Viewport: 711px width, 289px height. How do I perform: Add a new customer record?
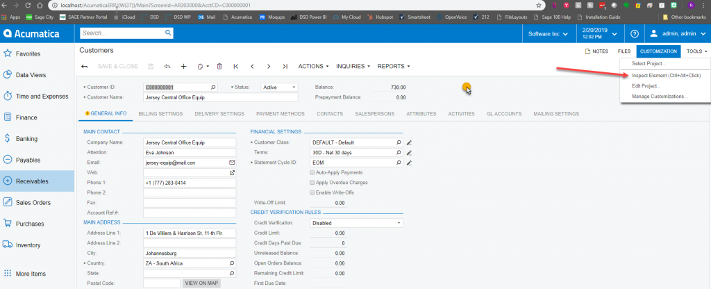[183, 66]
